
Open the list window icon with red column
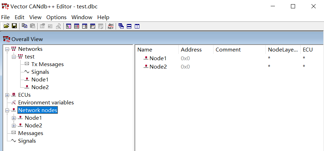point(76,26)
